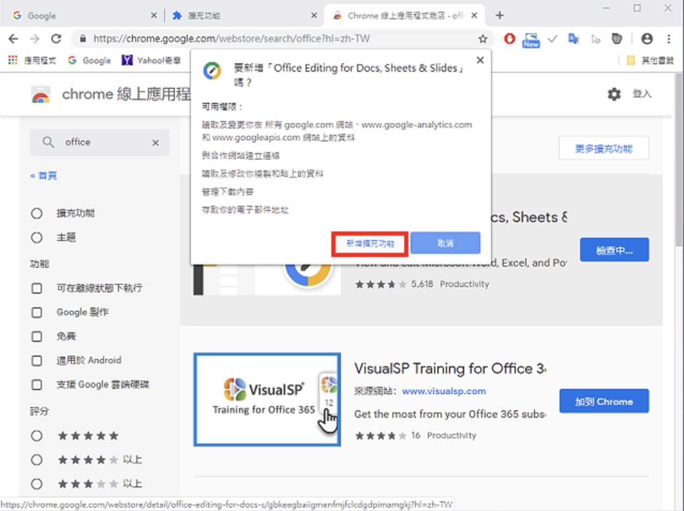
Task: Open the Google bookmark in the bookmarks bar
Action: [90, 60]
